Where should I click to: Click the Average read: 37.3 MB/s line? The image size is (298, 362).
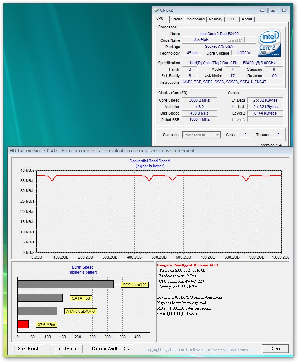178,287
